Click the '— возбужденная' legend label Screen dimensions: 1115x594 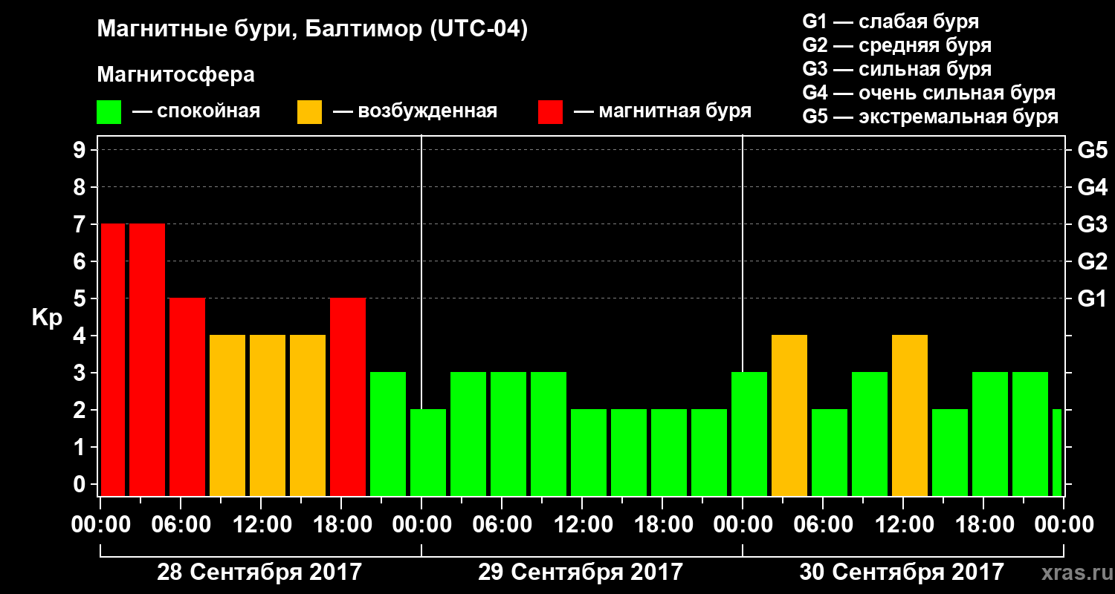(415, 112)
